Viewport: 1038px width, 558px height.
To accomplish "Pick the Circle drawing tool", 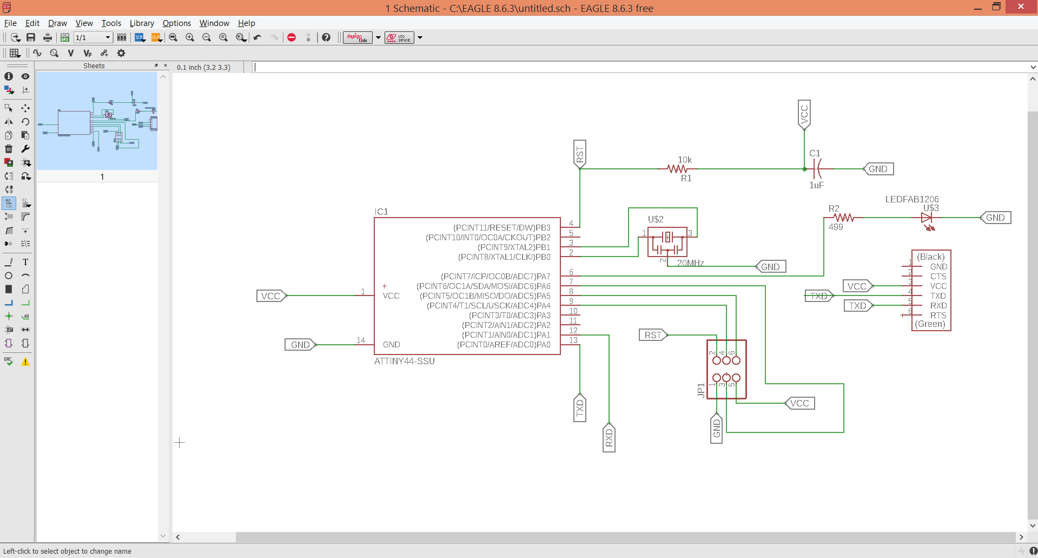I will click(9, 275).
